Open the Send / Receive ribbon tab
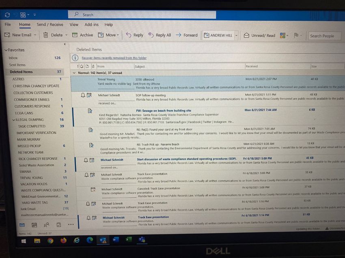Image resolution: width=345 pixels, height=258 pixels. [x=50, y=25]
